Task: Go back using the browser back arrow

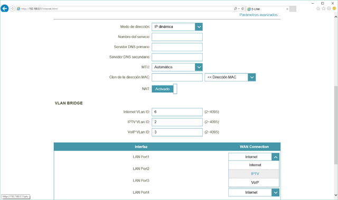Action: pos(5,8)
